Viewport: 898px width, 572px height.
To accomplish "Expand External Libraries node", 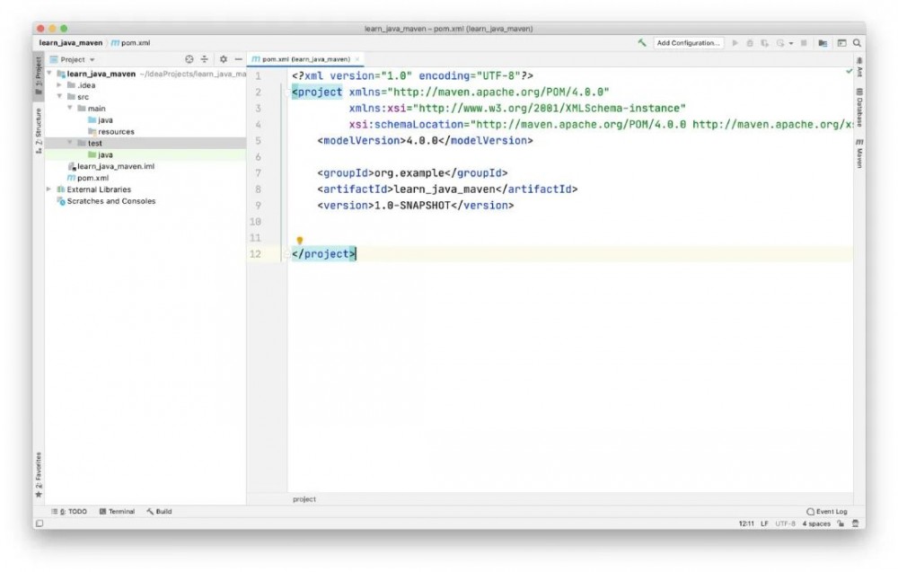I will pyautogui.click(x=49, y=189).
